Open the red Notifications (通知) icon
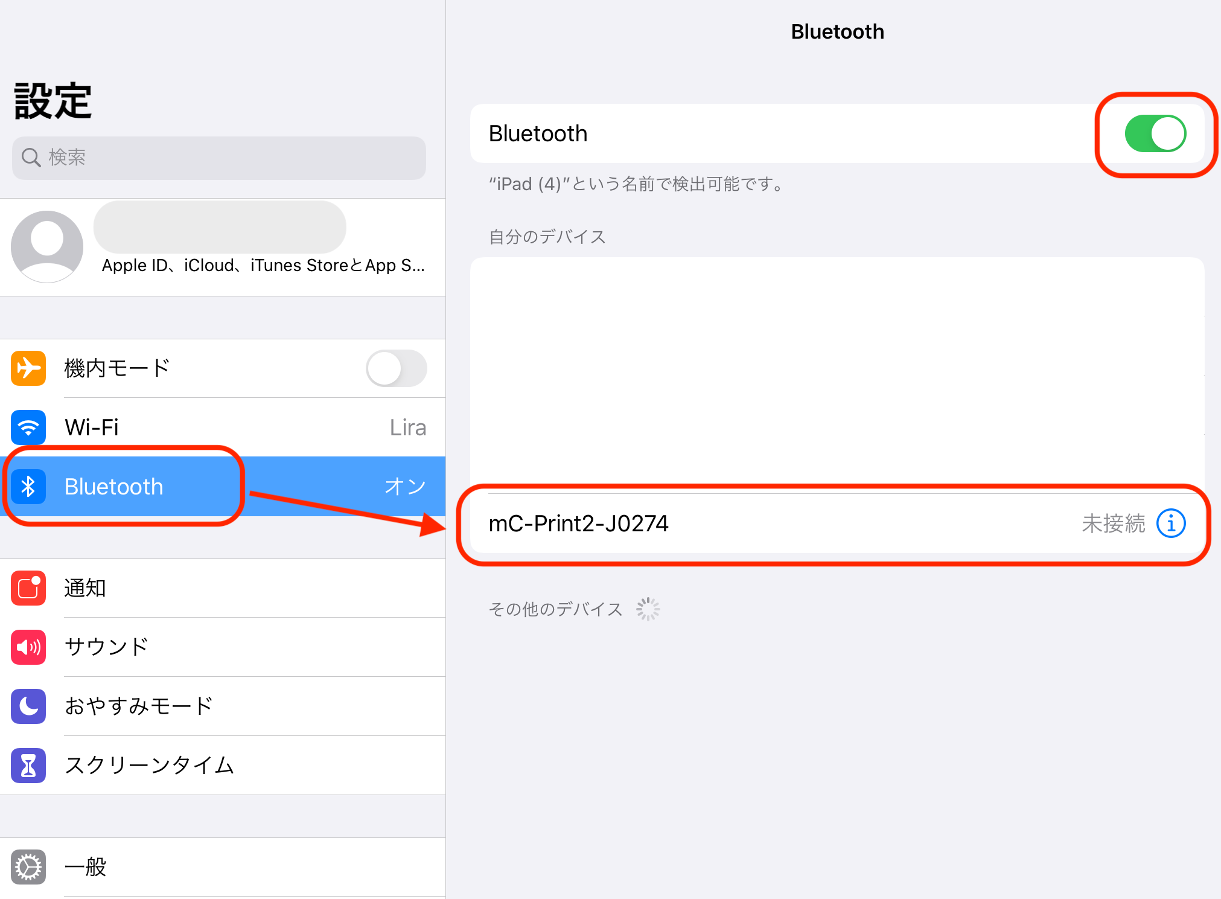 point(28,588)
